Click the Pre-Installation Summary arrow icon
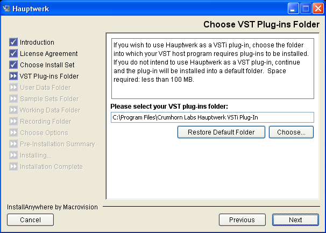 [x=13, y=144]
